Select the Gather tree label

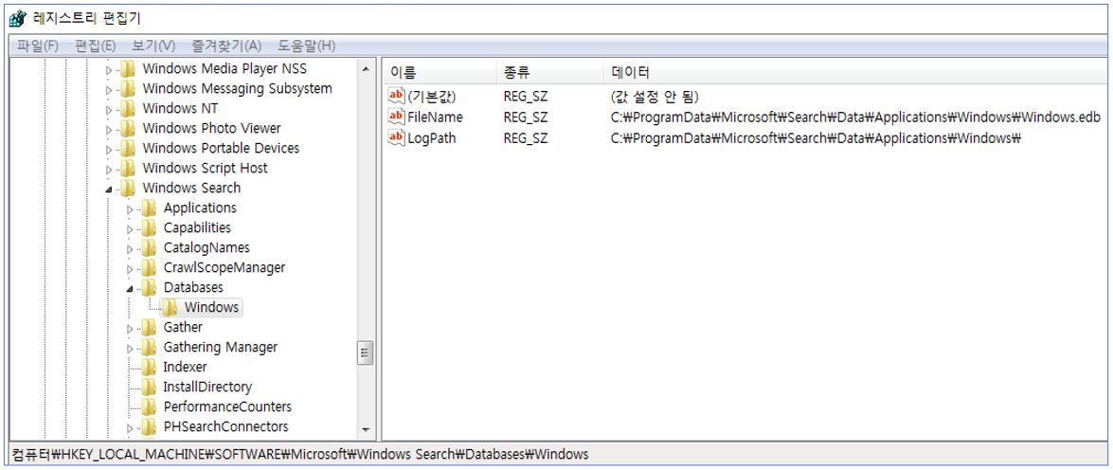tap(183, 327)
